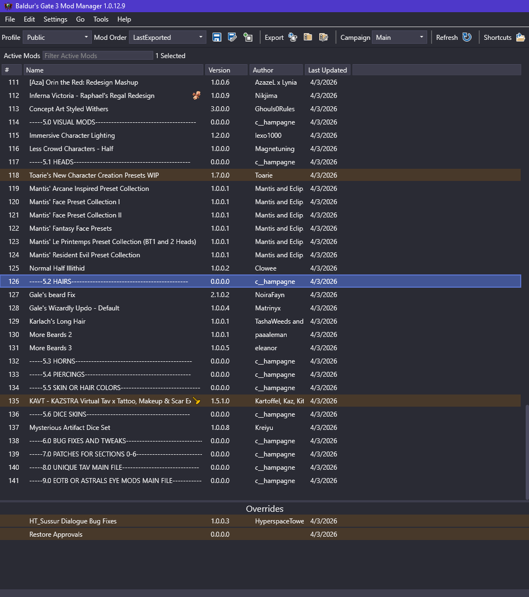This screenshot has height=597, width=529.
Task: Sort by the Last Updated column header
Action: [x=328, y=70]
